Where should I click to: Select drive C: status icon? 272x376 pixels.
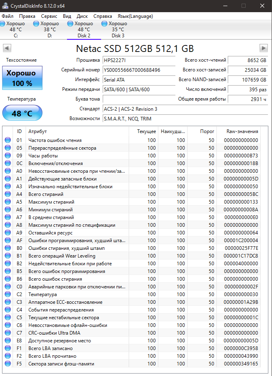2,24
